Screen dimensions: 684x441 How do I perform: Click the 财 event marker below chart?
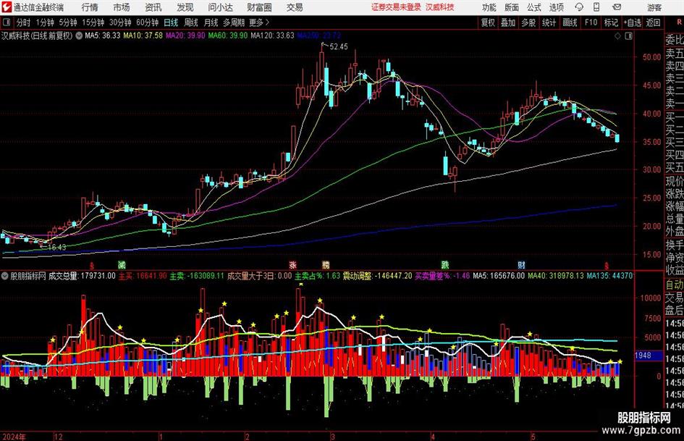pos(521,264)
